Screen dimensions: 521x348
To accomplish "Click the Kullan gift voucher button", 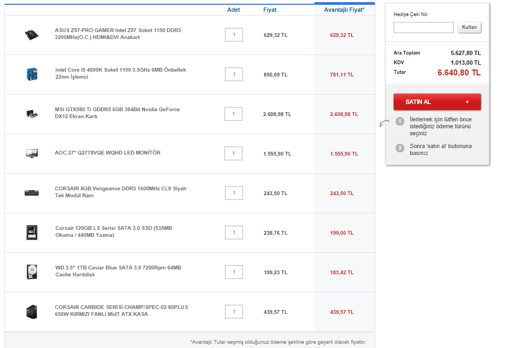I will (x=469, y=27).
